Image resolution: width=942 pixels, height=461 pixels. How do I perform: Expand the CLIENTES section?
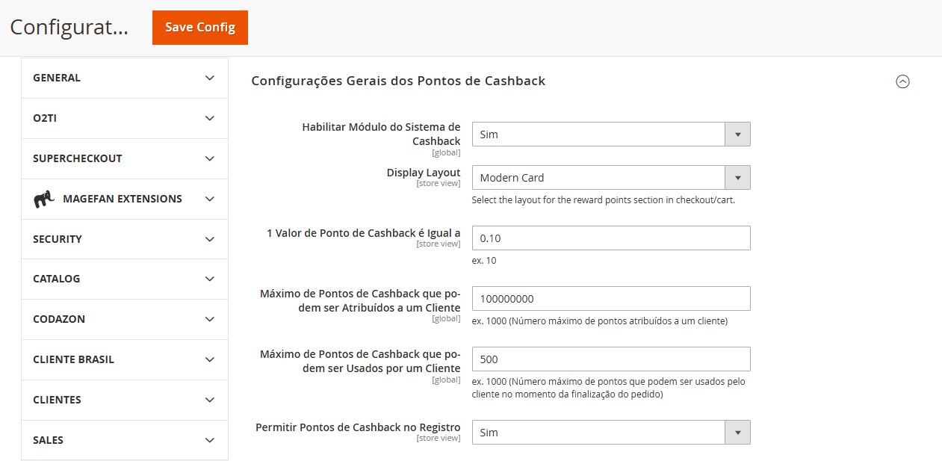coord(124,400)
